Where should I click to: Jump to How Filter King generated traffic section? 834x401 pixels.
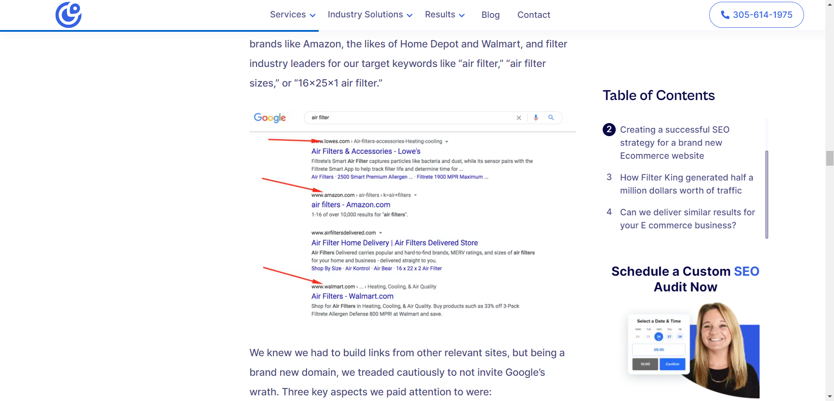pos(687,184)
